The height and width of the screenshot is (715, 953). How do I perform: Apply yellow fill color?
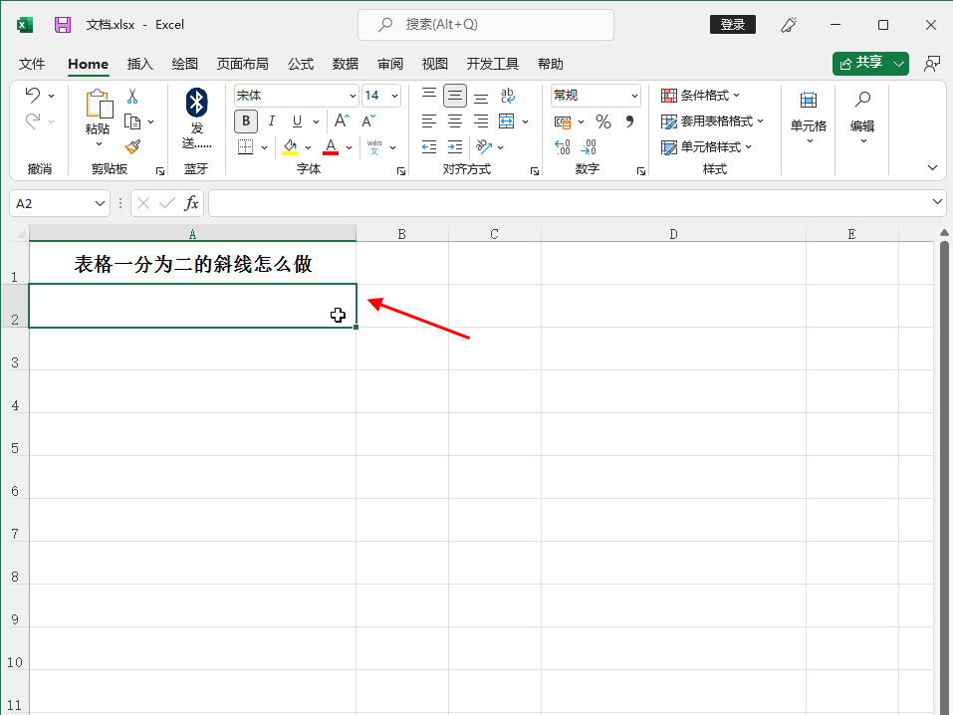290,146
